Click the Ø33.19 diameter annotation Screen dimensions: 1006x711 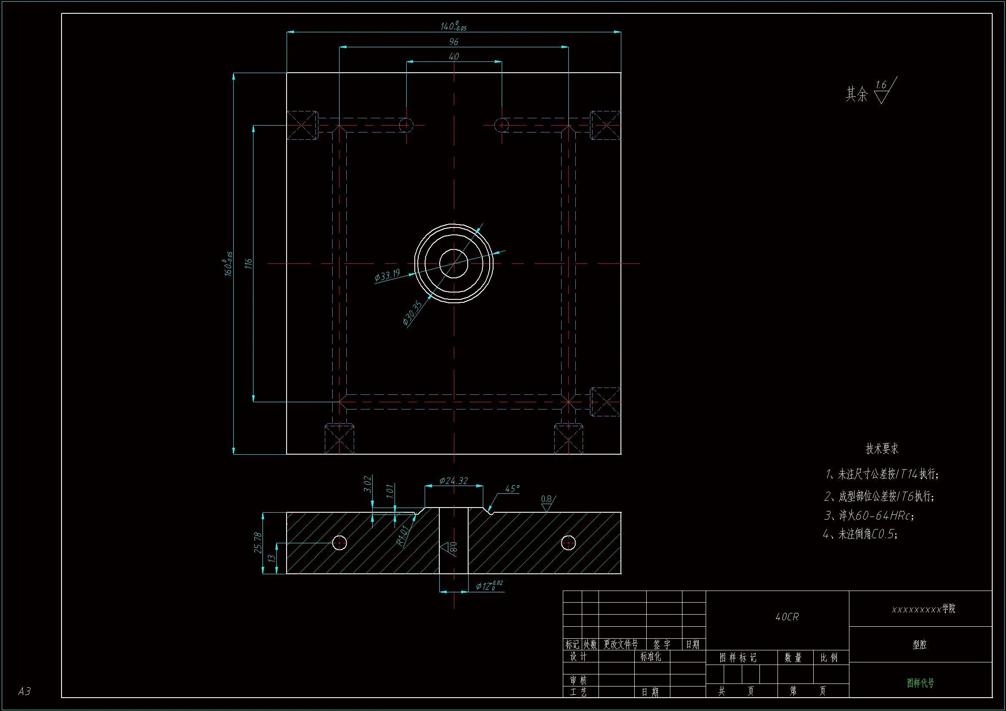point(387,276)
